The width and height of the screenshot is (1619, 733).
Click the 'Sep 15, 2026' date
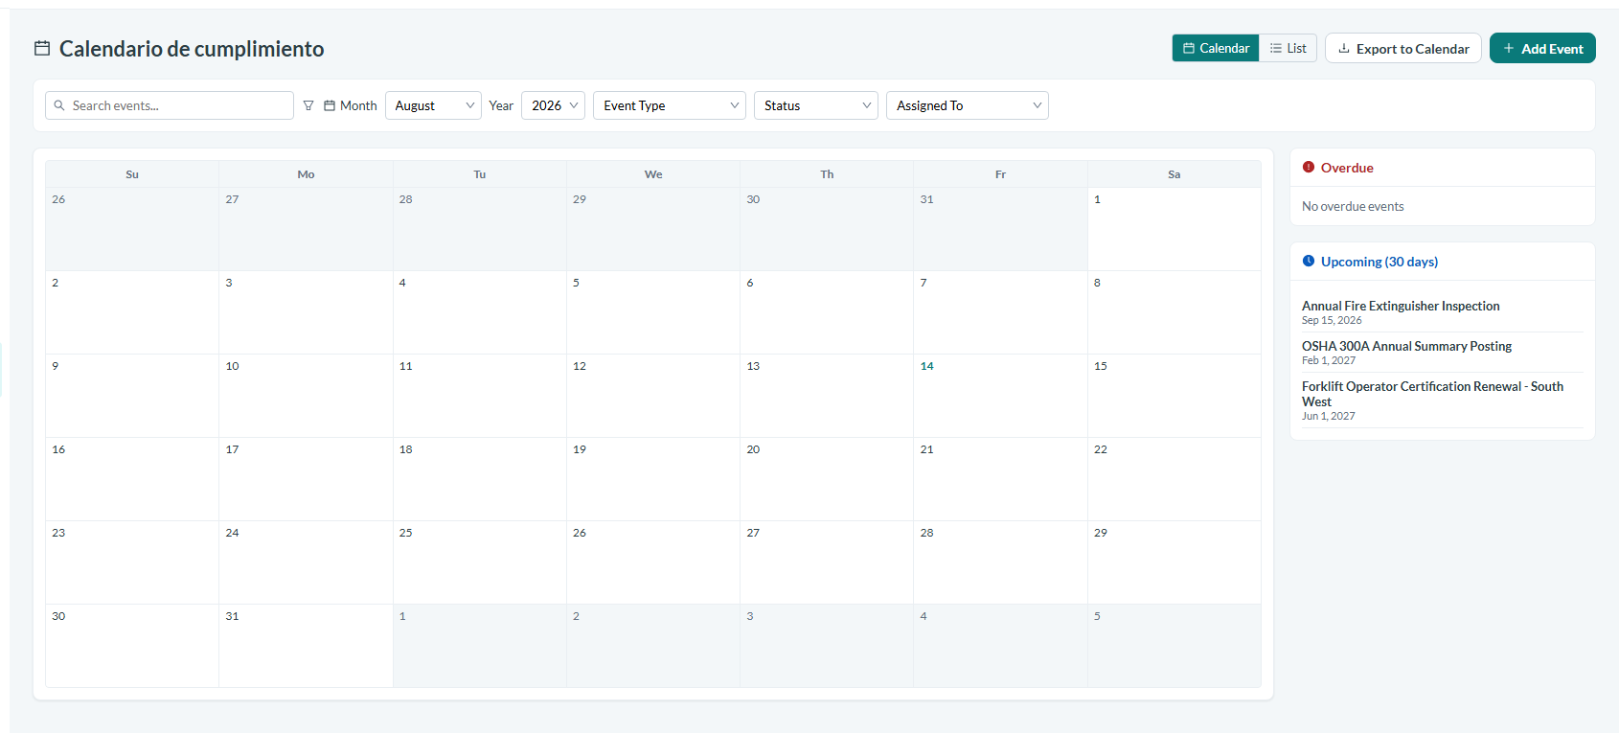point(1332,320)
